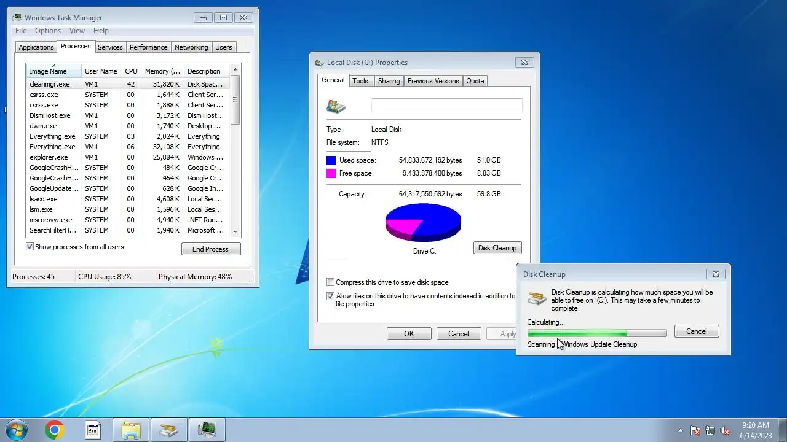The image size is (787, 442).
Task: Click the drive icon in Properties General tab
Action: [x=336, y=106]
